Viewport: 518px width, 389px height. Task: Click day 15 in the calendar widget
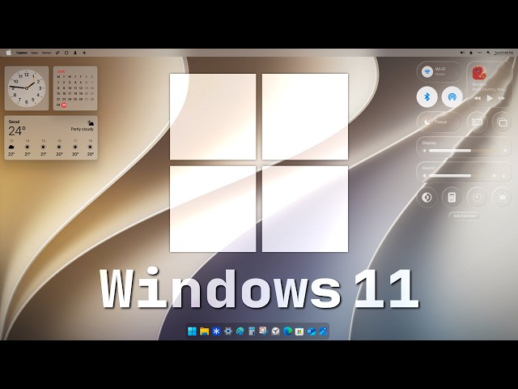[x=58, y=94]
